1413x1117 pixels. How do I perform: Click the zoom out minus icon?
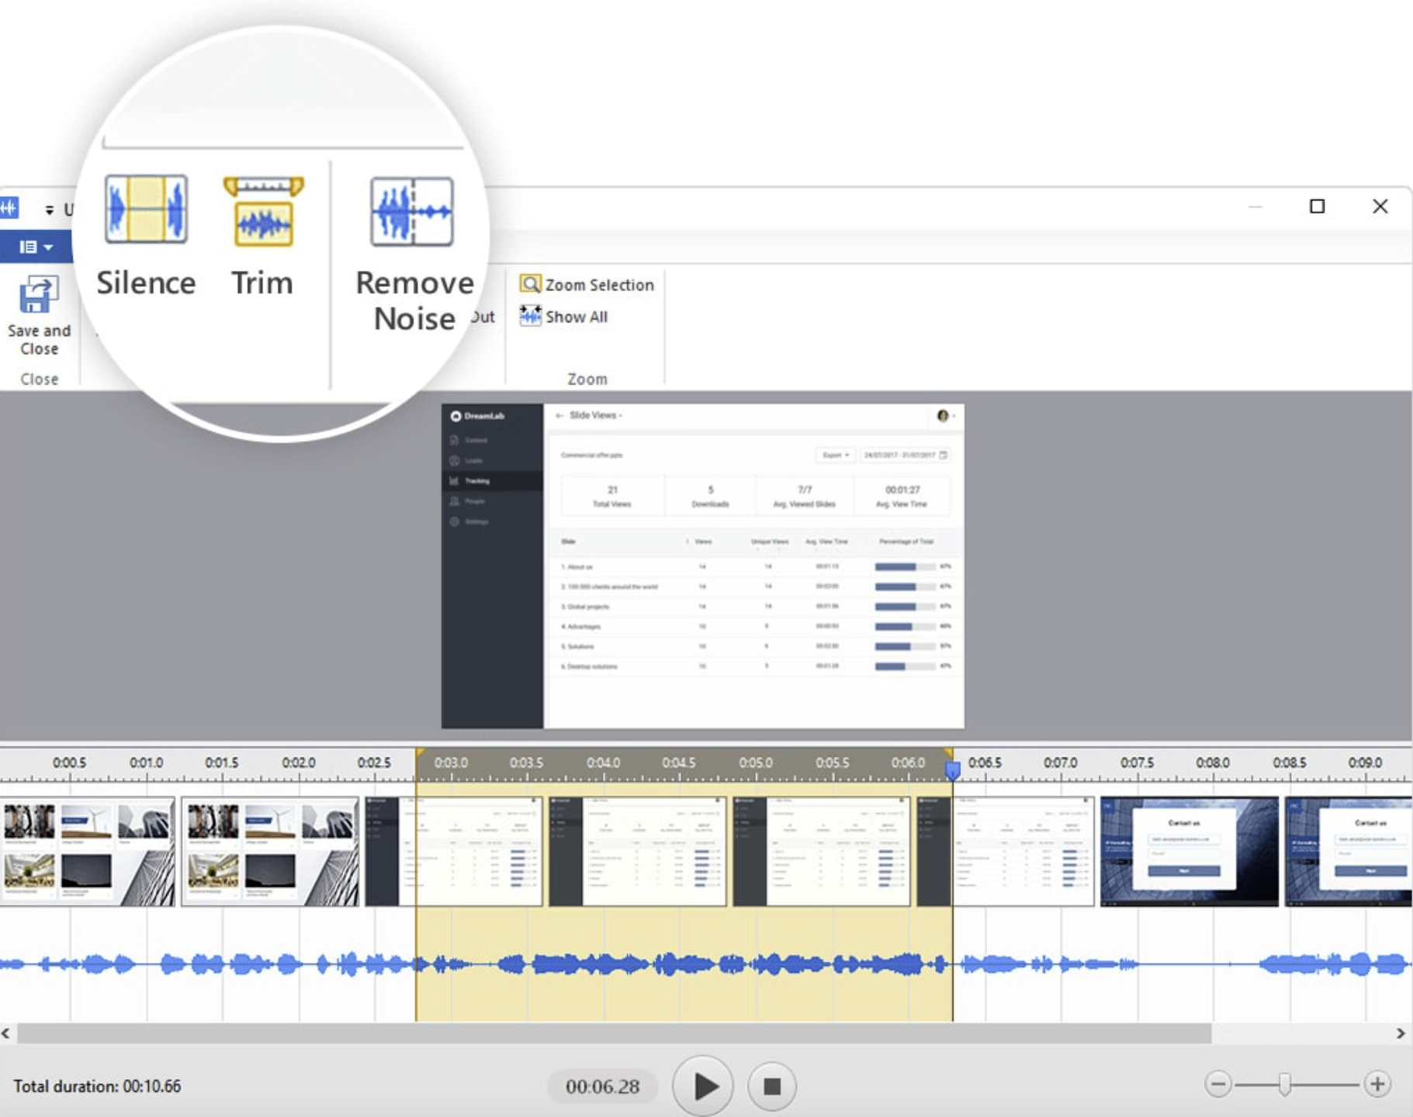(x=1218, y=1084)
